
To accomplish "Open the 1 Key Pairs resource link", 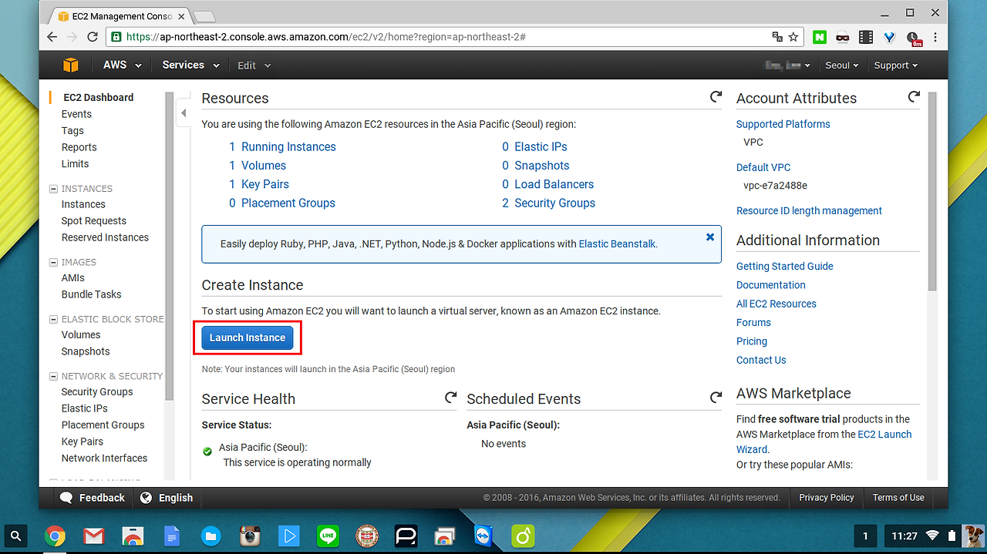I will pos(259,184).
